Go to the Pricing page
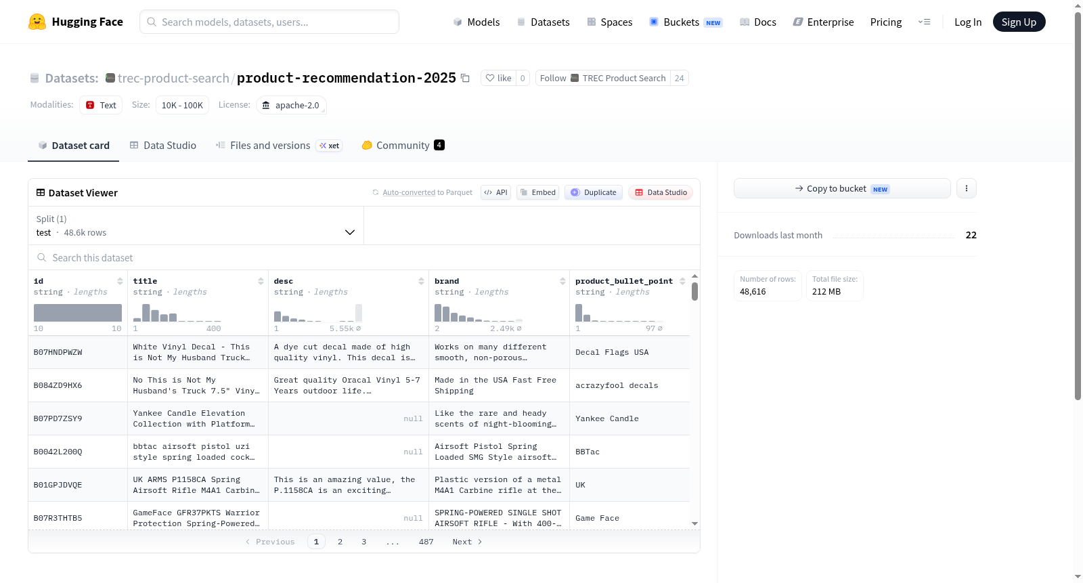The height and width of the screenshot is (583, 1083). (x=886, y=22)
